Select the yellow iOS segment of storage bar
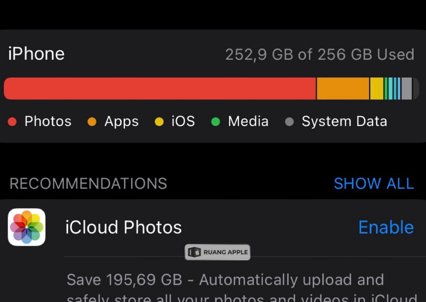Screen dimensions: 426x302 pos(377,88)
